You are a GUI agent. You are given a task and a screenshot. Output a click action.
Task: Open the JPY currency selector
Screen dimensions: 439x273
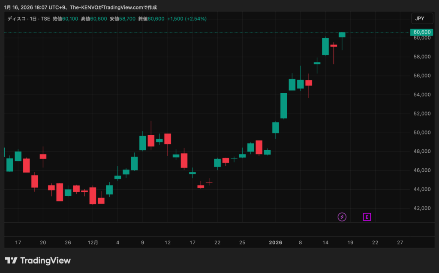421,18
